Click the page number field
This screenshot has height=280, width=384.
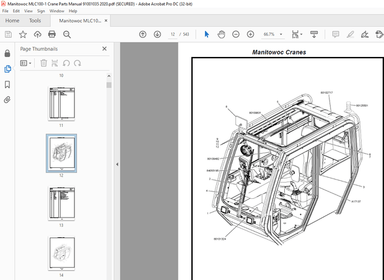[x=173, y=34]
